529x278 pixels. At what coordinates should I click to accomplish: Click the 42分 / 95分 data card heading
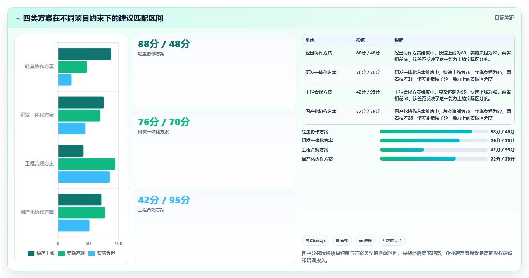pos(164,200)
